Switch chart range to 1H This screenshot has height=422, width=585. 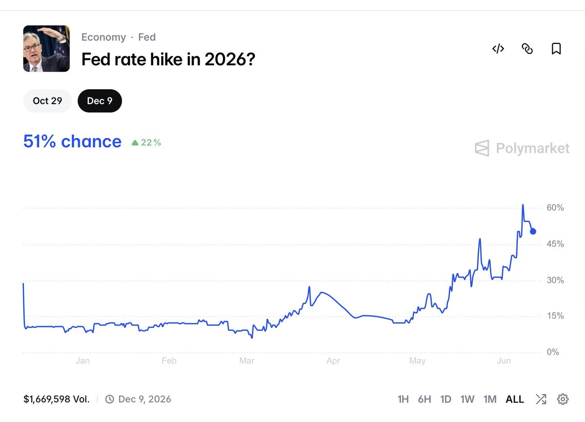tap(403, 399)
